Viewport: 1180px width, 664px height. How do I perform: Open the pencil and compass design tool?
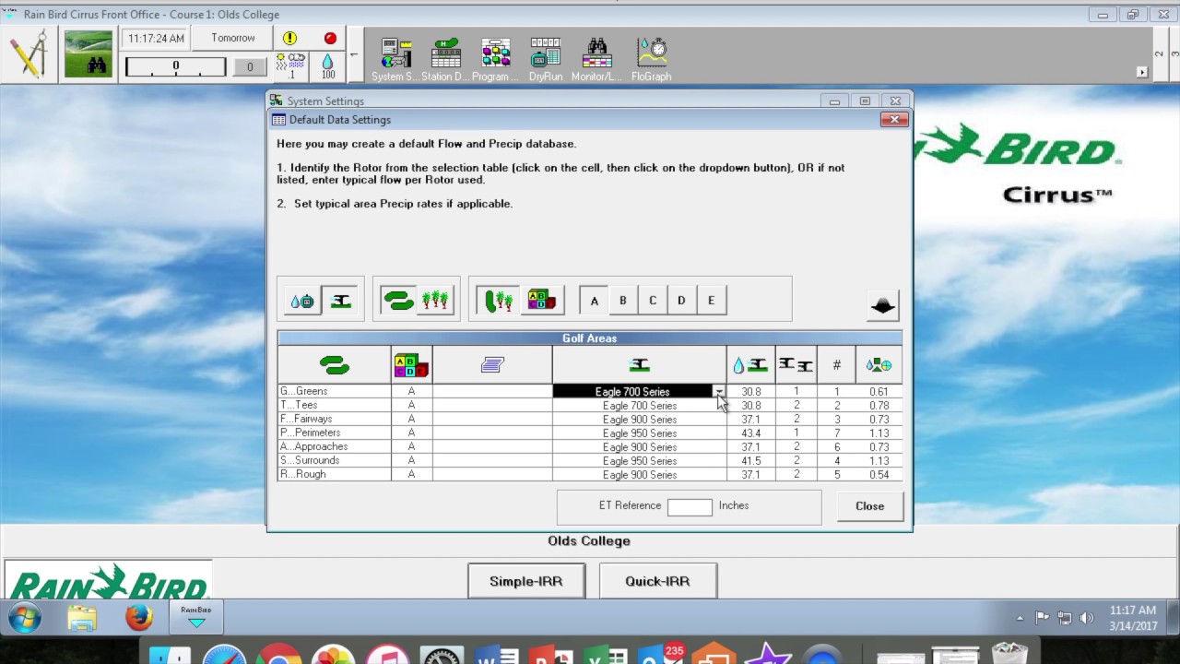click(30, 53)
